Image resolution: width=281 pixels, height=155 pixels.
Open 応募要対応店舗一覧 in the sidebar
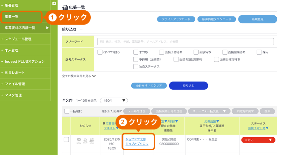[x=25, y=28]
